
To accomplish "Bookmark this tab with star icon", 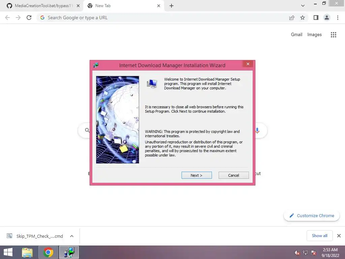I will [303, 18].
